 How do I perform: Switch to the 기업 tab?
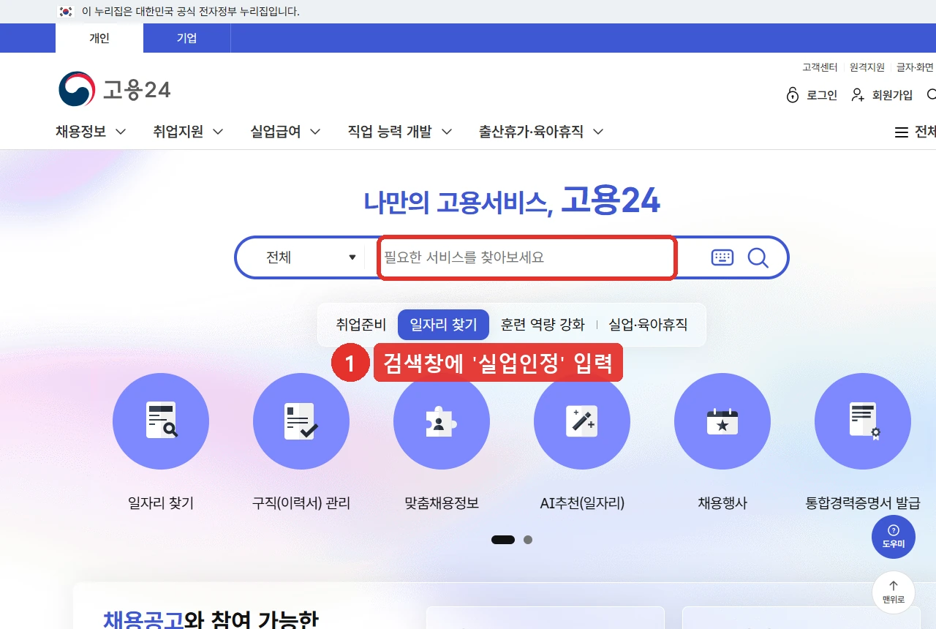pyautogui.click(x=187, y=38)
